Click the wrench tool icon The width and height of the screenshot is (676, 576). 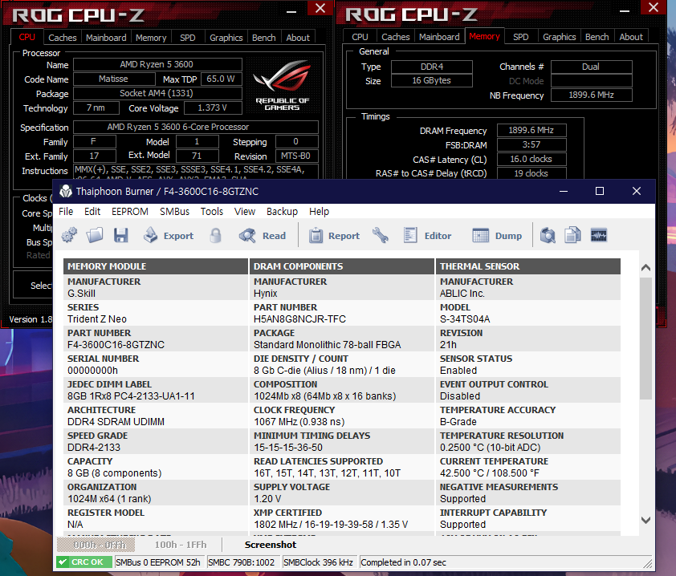[x=381, y=235]
